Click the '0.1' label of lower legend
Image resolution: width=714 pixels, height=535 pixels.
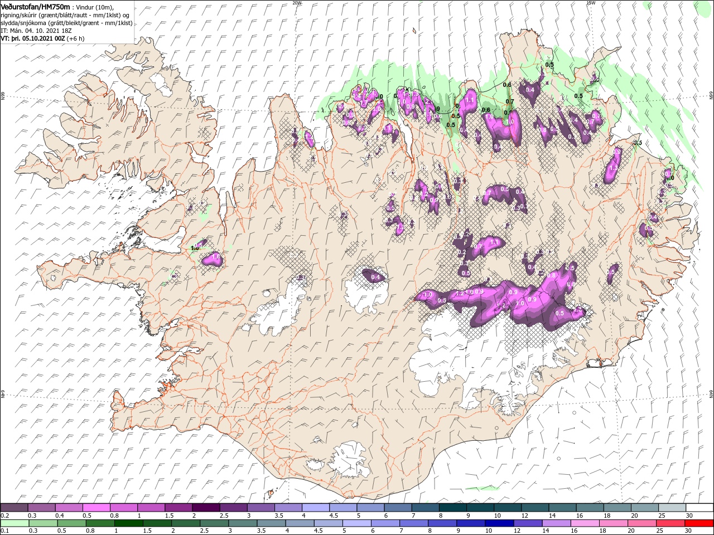pyautogui.click(x=4, y=531)
